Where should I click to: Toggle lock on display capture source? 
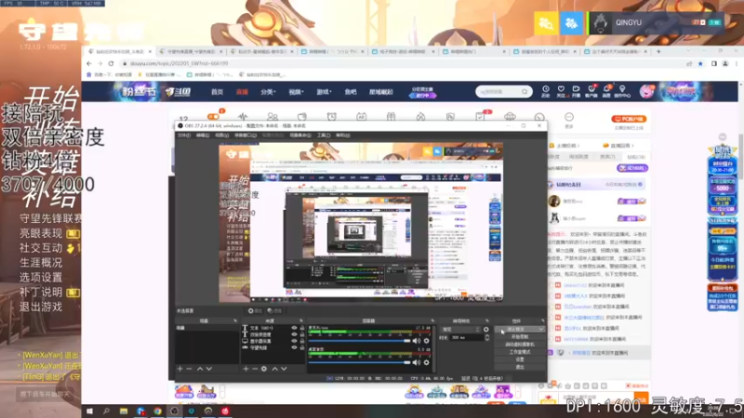[301, 341]
